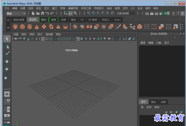Open the 建模 menu set dropdown
The height and width of the screenshot is (126, 186).
pyautogui.click(x=16, y=13)
